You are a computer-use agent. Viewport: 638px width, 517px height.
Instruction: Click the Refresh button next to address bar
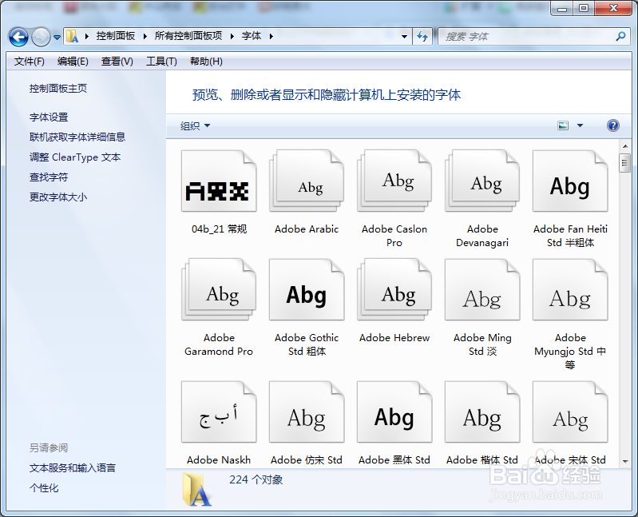coord(422,36)
